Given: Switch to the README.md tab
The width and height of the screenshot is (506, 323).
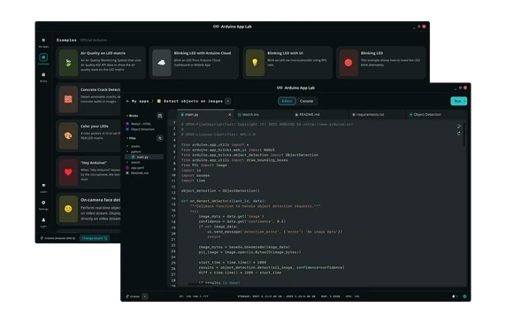Looking at the screenshot, I should coord(319,114).
